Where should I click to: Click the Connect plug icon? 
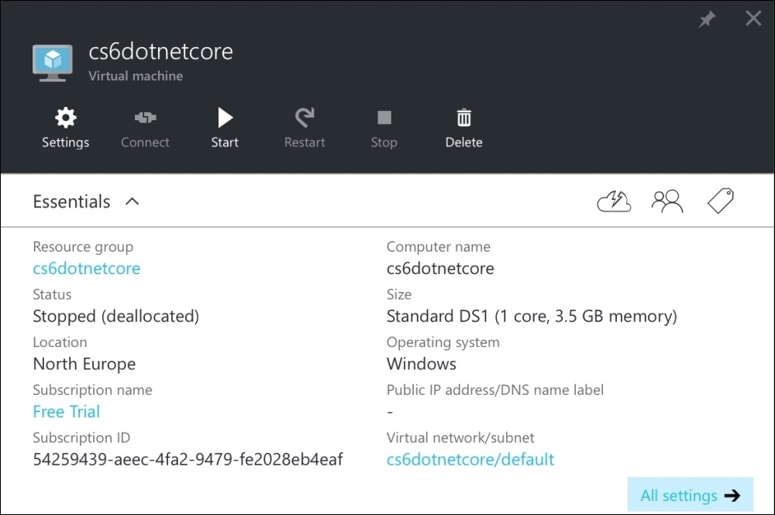pos(146,118)
